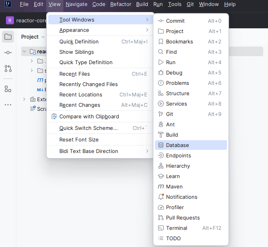Screen dimensions: 268x247
Task: Open Structure icon in left sidebar
Action: pos(8,89)
